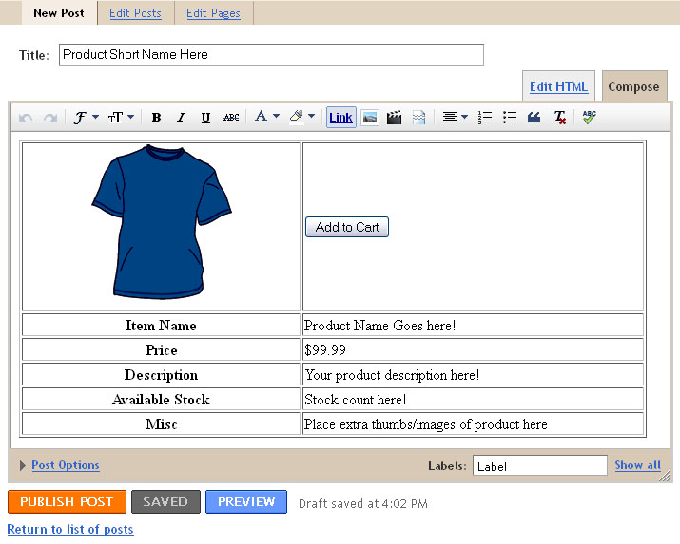The width and height of the screenshot is (680, 544).
Task: Insert an image from the toolbar
Action: (x=370, y=118)
